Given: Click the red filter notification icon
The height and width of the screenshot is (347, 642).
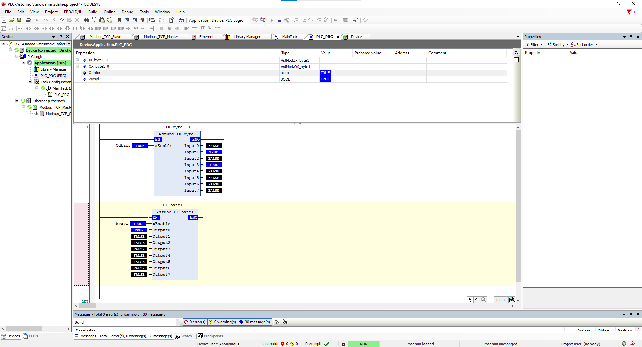Looking at the screenshot, I should pyautogui.click(x=629, y=12).
